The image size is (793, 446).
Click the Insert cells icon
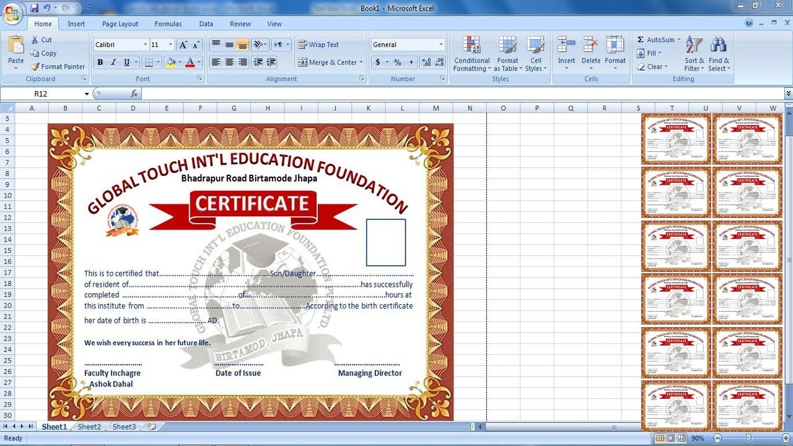[566, 46]
